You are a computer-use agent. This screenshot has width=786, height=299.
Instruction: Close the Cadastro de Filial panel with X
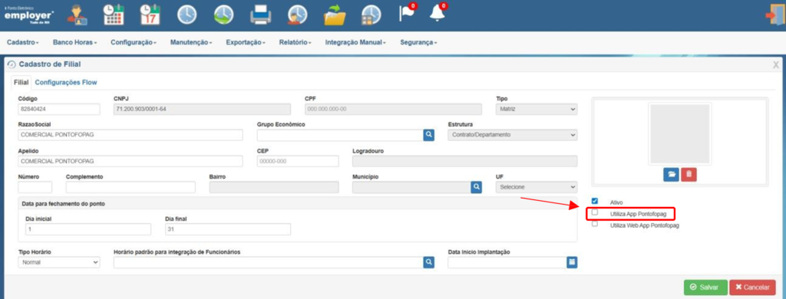(x=776, y=64)
